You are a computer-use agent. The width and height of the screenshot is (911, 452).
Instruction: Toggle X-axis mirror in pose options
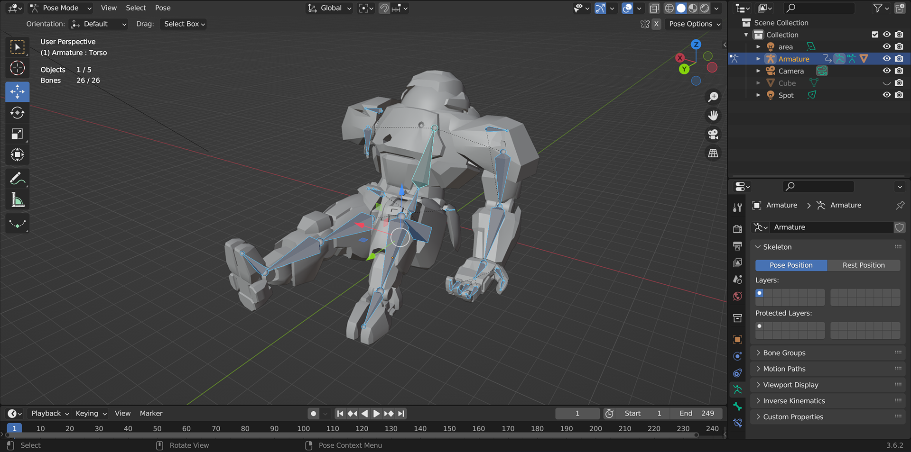(x=656, y=24)
